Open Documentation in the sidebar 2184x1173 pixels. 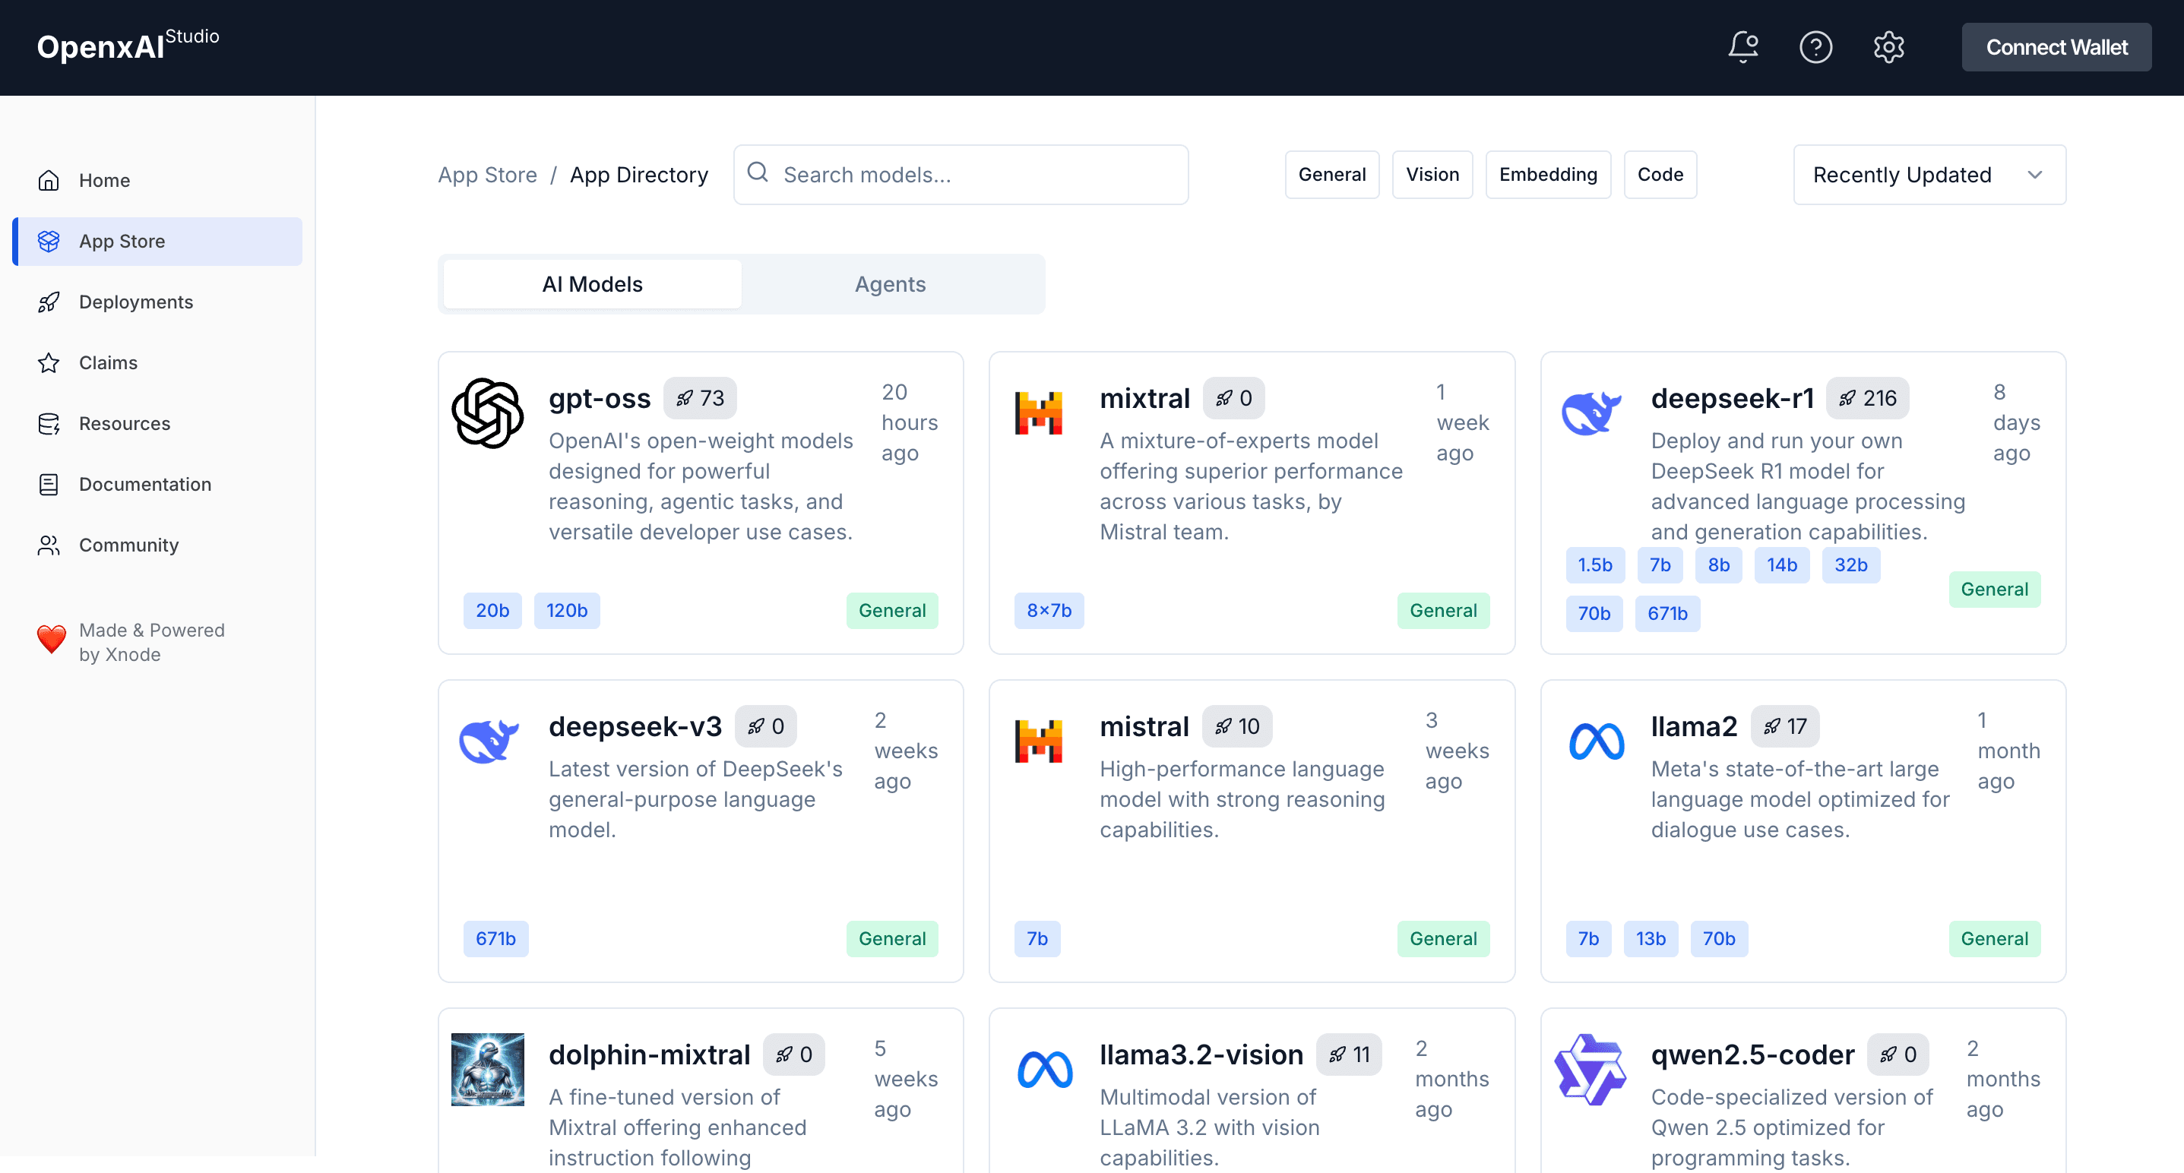point(158,485)
